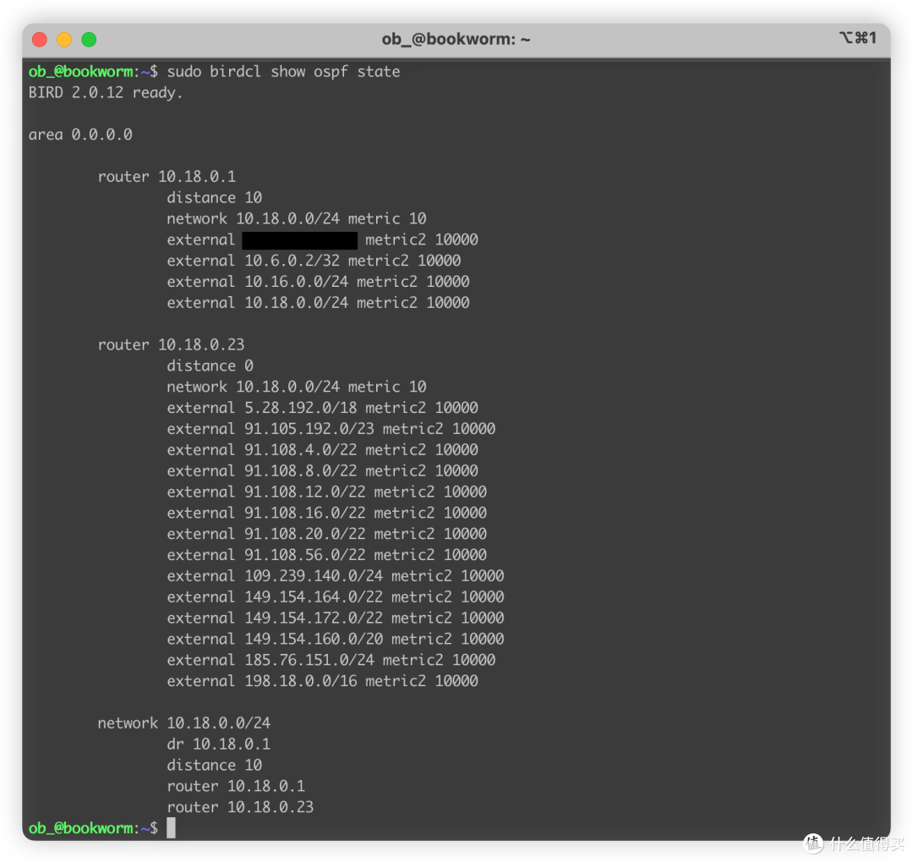The width and height of the screenshot is (913, 863).
Task: Click the 'BIRD 2.0.12 ready.' line
Action: pos(106,93)
